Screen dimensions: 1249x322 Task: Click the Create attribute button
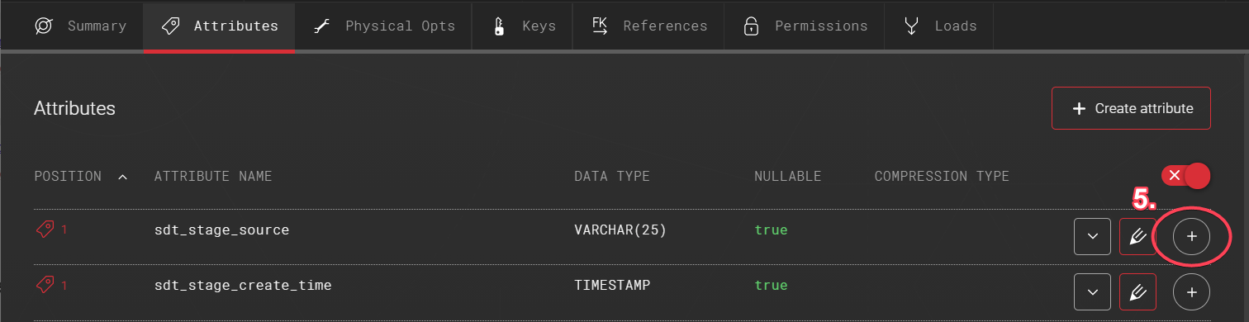tap(1131, 108)
